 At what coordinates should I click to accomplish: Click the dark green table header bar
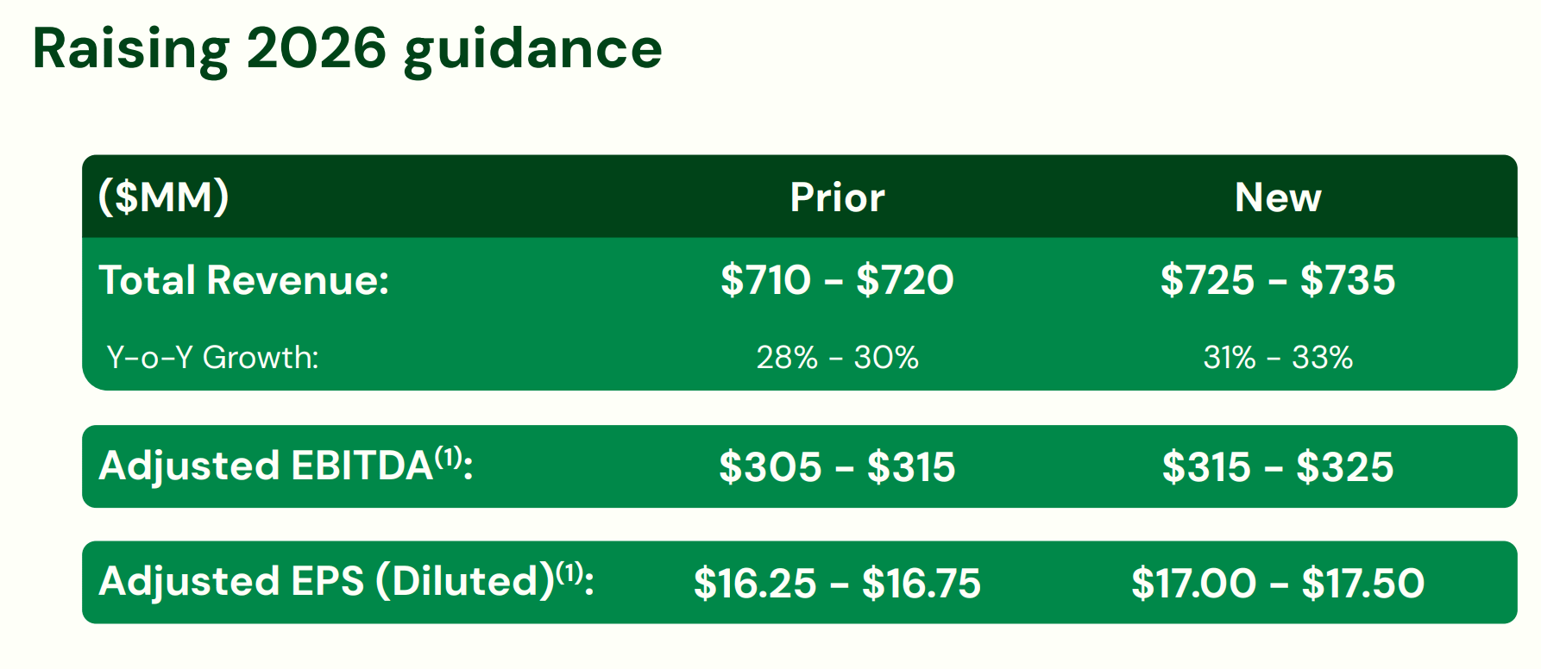pyautogui.click(x=800, y=197)
